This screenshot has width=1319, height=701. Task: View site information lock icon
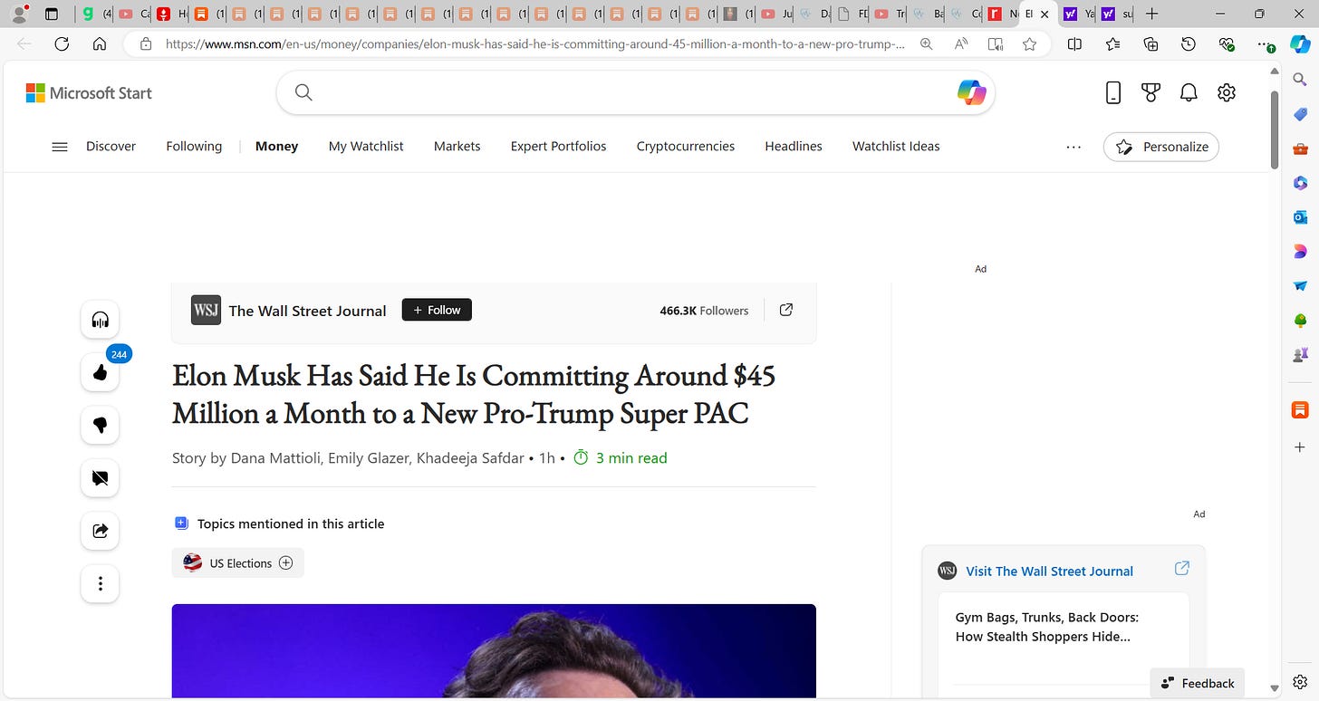(x=146, y=43)
